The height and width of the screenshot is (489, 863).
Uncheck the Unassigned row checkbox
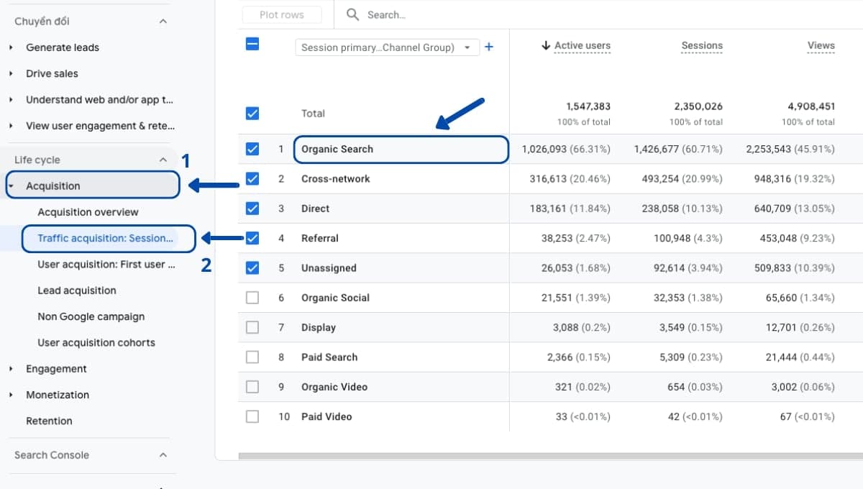tap(252, 268)
